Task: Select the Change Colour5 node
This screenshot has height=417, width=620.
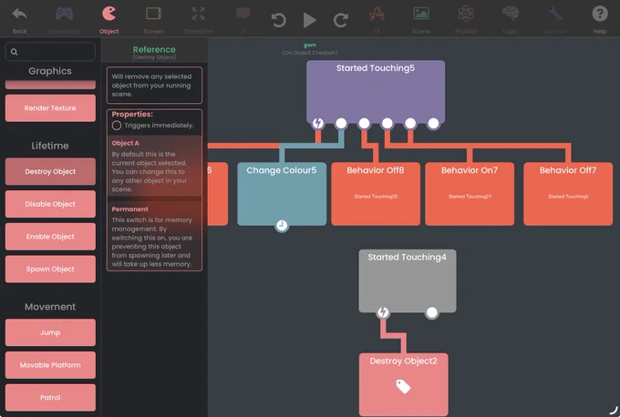Action: pos(282,194)
